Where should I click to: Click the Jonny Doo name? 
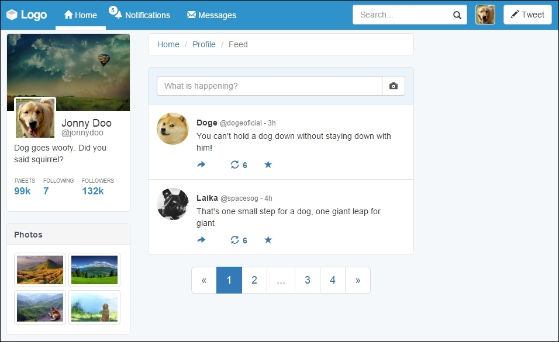click(87, 123)
